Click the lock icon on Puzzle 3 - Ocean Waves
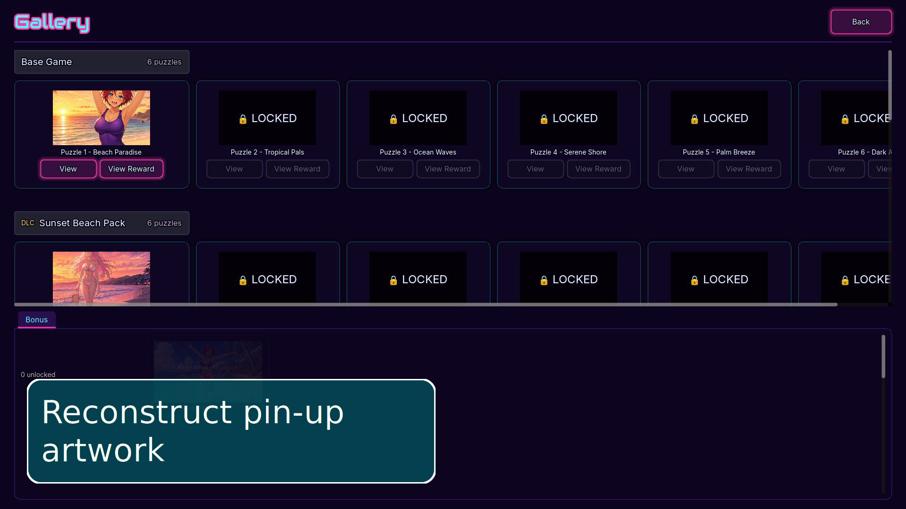The width and height of the screenshot is (906, 509). pos(394,119)
